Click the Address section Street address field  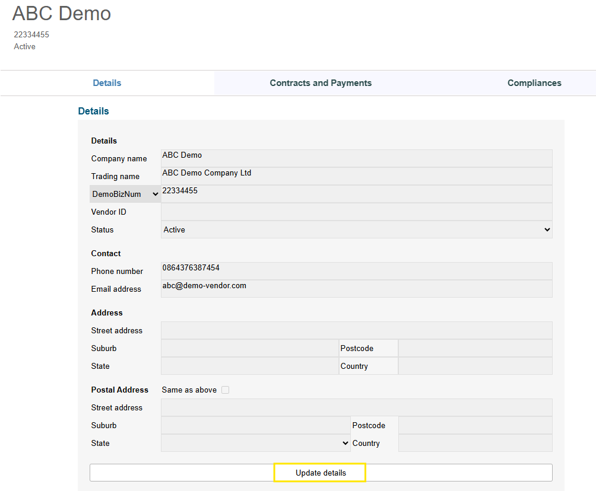pos(356,330)
